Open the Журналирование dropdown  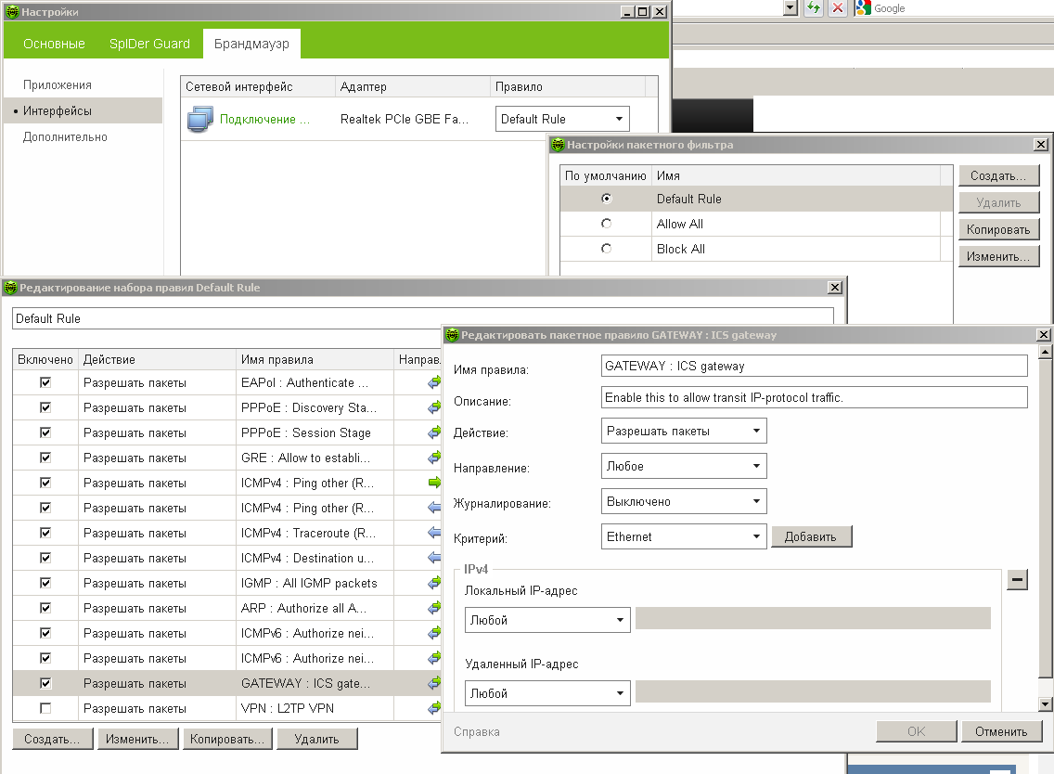pyautogui.click(x=684, y=501)
